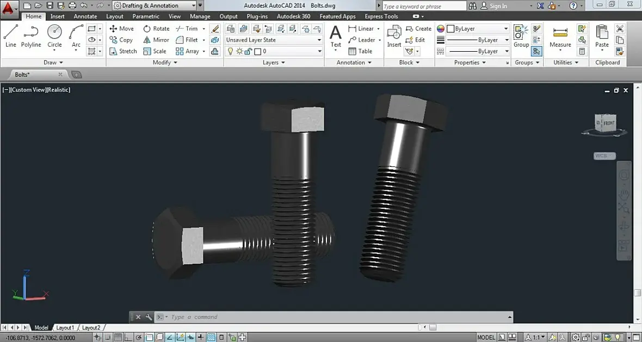Open the linetype ByLayer dropdown

tap(477, 51)
